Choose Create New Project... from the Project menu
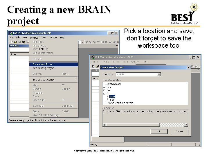The height and width of the screenshot is (157, 209). [x=53, y=64]
